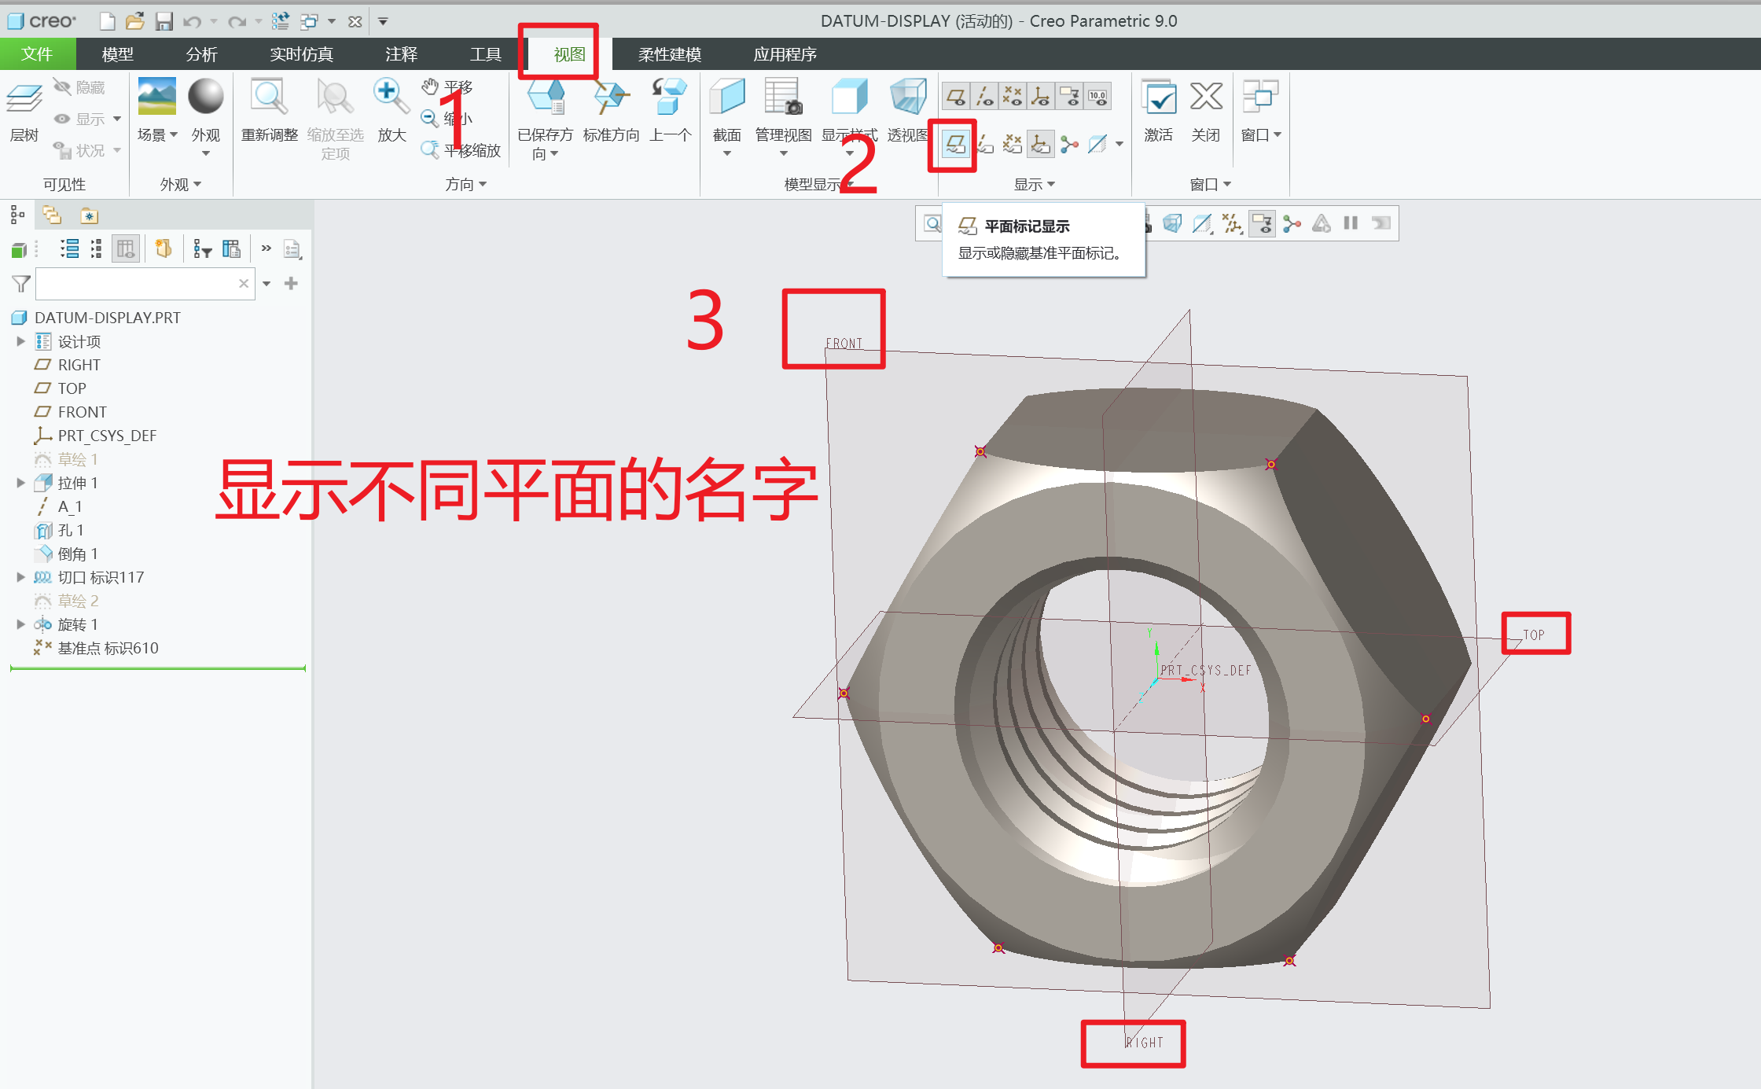Image resolution: width=1761 pixels, height=1089 pixels.
Task: Click Standard Orientation (标准方向) icon
Action: tap(611, 98)
